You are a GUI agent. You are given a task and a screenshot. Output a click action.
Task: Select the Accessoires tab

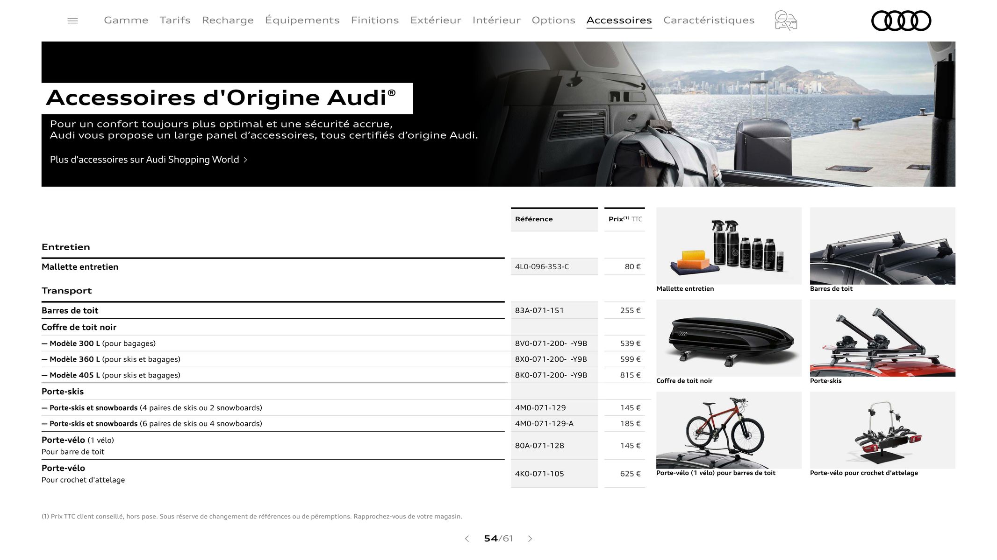pos(619,20)
